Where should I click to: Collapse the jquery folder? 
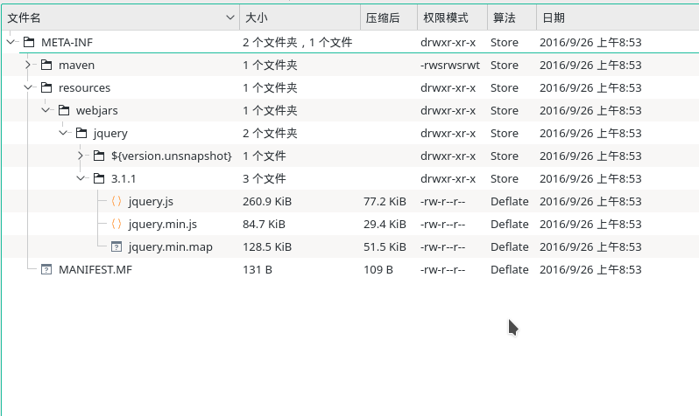coord(63,133)
